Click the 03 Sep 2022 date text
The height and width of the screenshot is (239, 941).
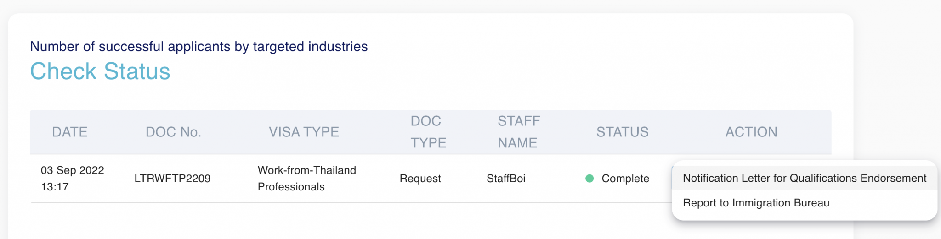73,170
